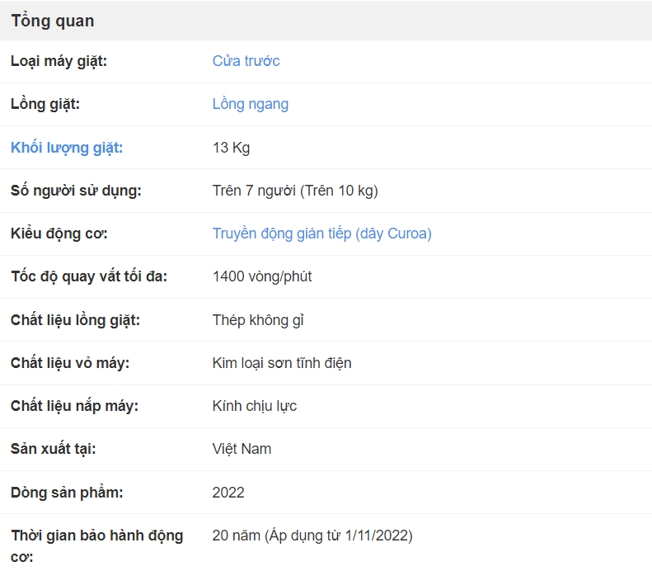Click the 'Việt Nam' origin value
The image size is (652, 571).
[242, 449]
